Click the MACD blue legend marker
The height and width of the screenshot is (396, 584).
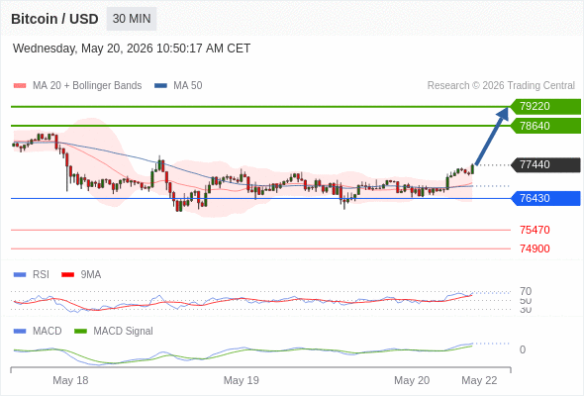[x=20, y=332]
